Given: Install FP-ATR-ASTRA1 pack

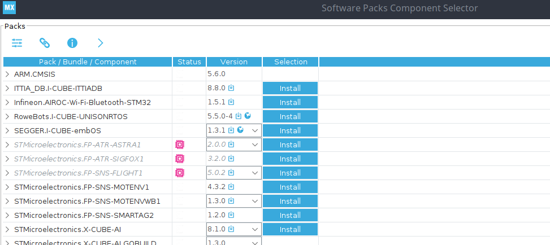Looking at the screenshot, I should (290, 145).
